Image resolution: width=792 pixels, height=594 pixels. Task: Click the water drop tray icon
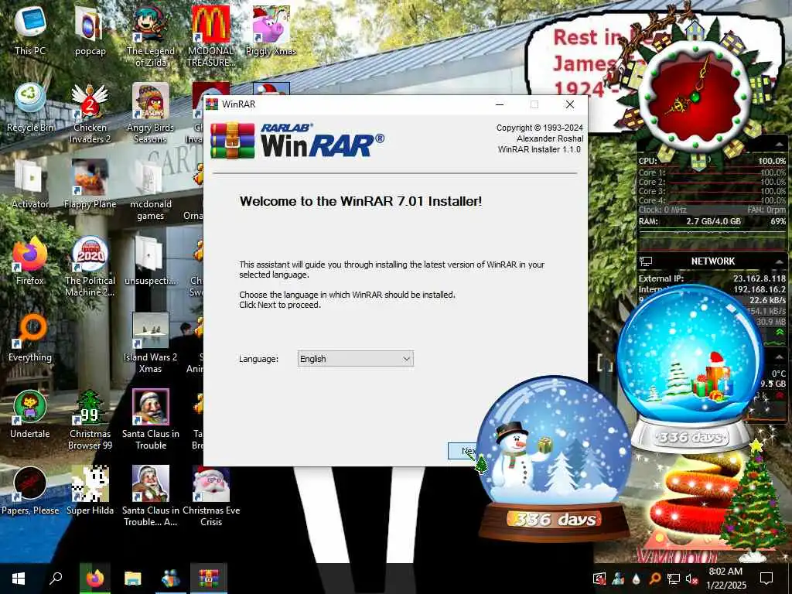click(636, 579)
